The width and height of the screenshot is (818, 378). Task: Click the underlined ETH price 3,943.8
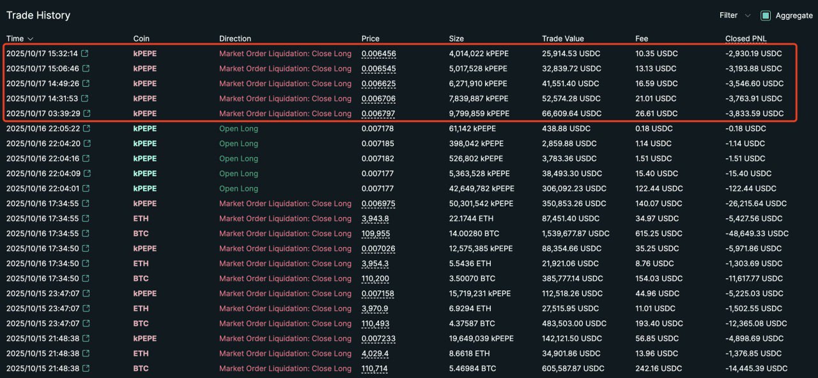(x=374, y=218)
